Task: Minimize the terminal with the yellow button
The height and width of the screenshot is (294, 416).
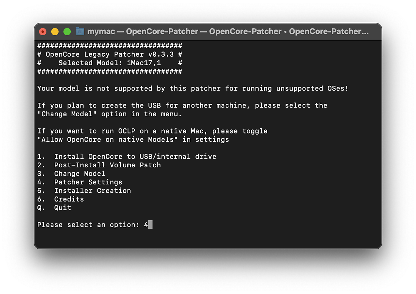Action: coord(55,32)
